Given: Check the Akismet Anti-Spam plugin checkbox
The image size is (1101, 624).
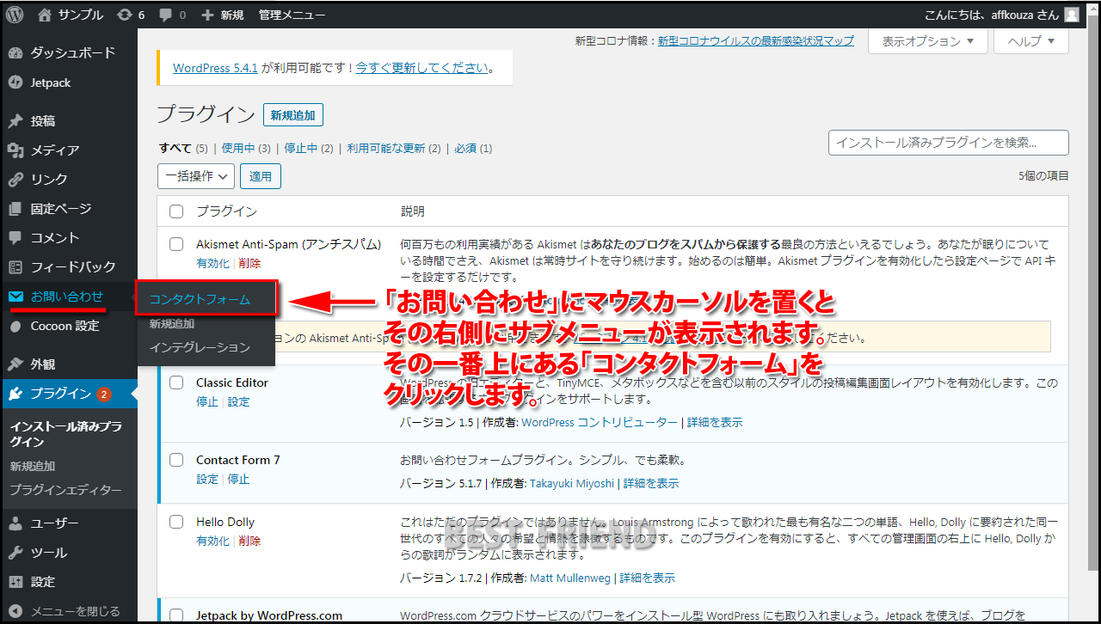Looking at the screenshot, I should click(176, 244).
